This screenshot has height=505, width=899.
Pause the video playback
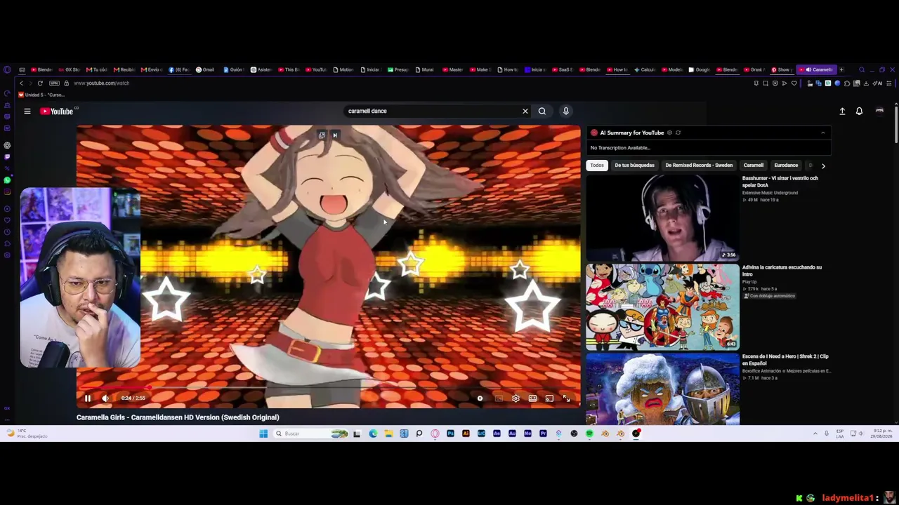(88, 398)
